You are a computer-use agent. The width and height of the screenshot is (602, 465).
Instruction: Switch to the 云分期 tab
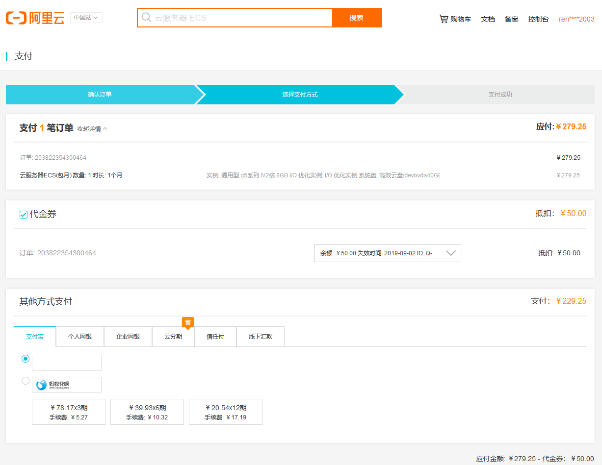tap(173, 337)
